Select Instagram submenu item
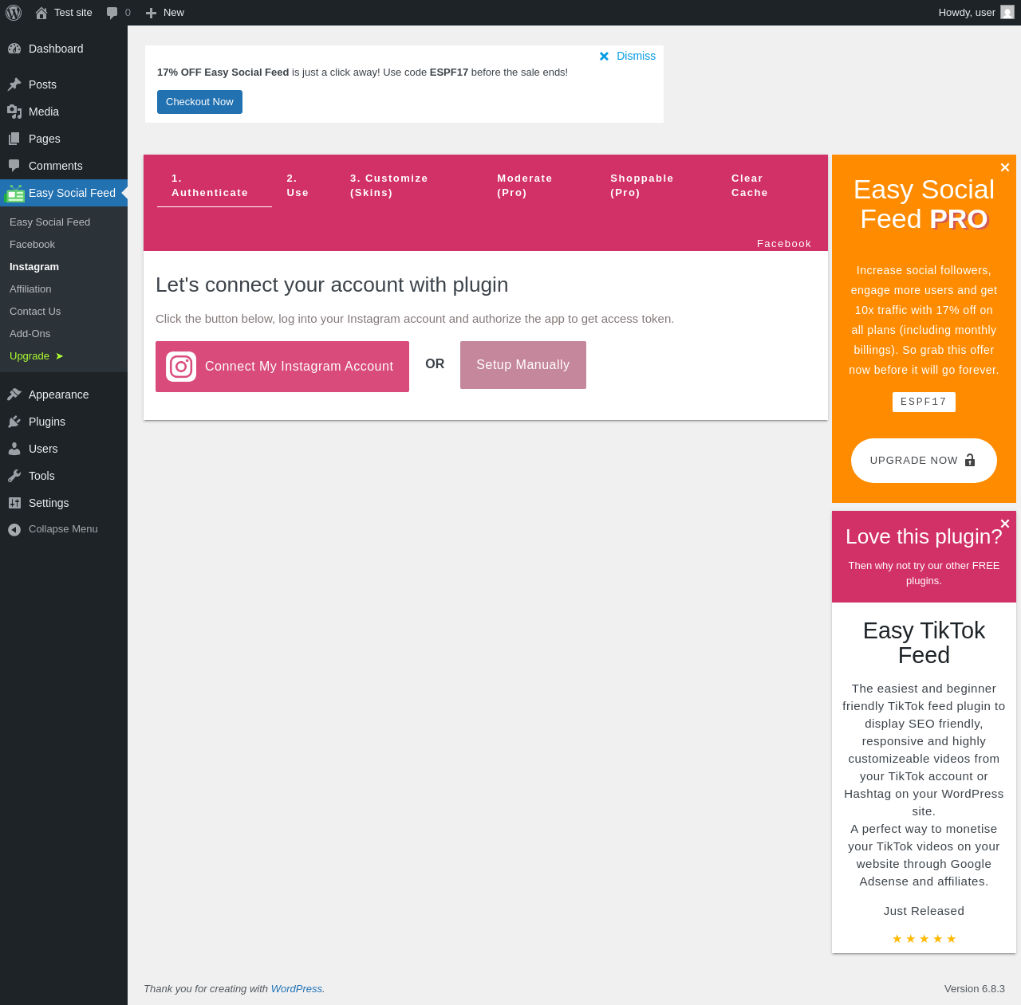1021x1005 pixels. click(64, 267)
